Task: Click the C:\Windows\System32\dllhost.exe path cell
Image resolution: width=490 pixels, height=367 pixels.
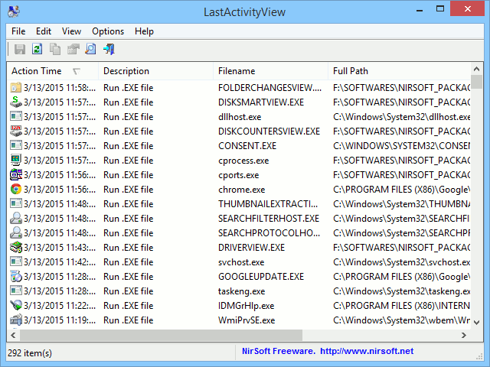Action: tap(401, 117)
